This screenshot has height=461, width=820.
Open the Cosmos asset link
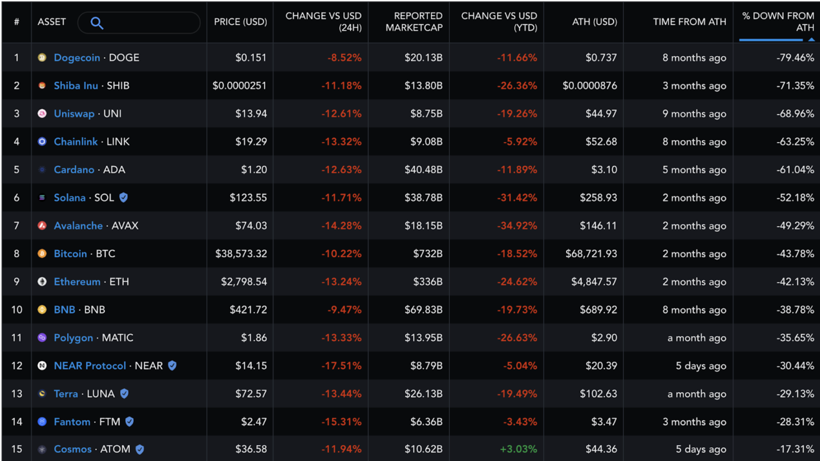(x=73, y=449)
